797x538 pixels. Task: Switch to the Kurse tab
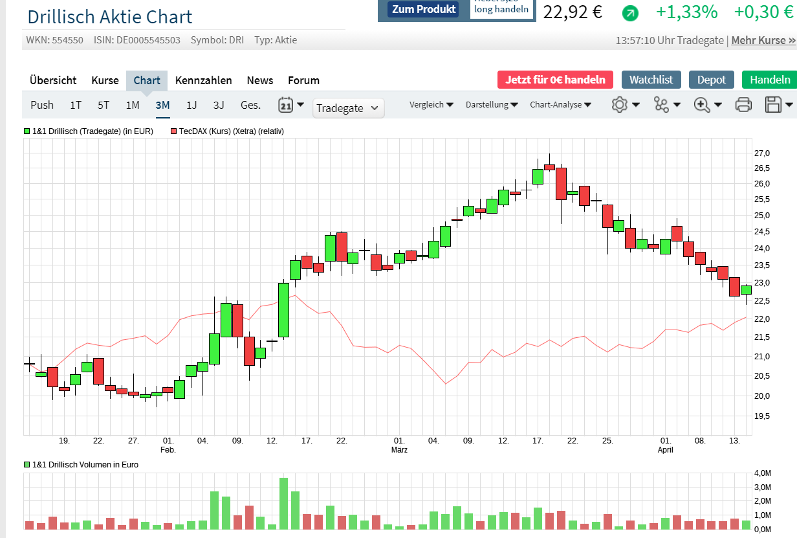(x=105, y=80)
